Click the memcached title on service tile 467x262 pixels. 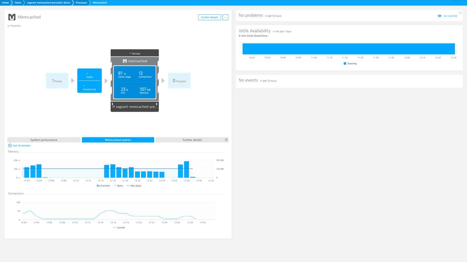coord(137,61)
